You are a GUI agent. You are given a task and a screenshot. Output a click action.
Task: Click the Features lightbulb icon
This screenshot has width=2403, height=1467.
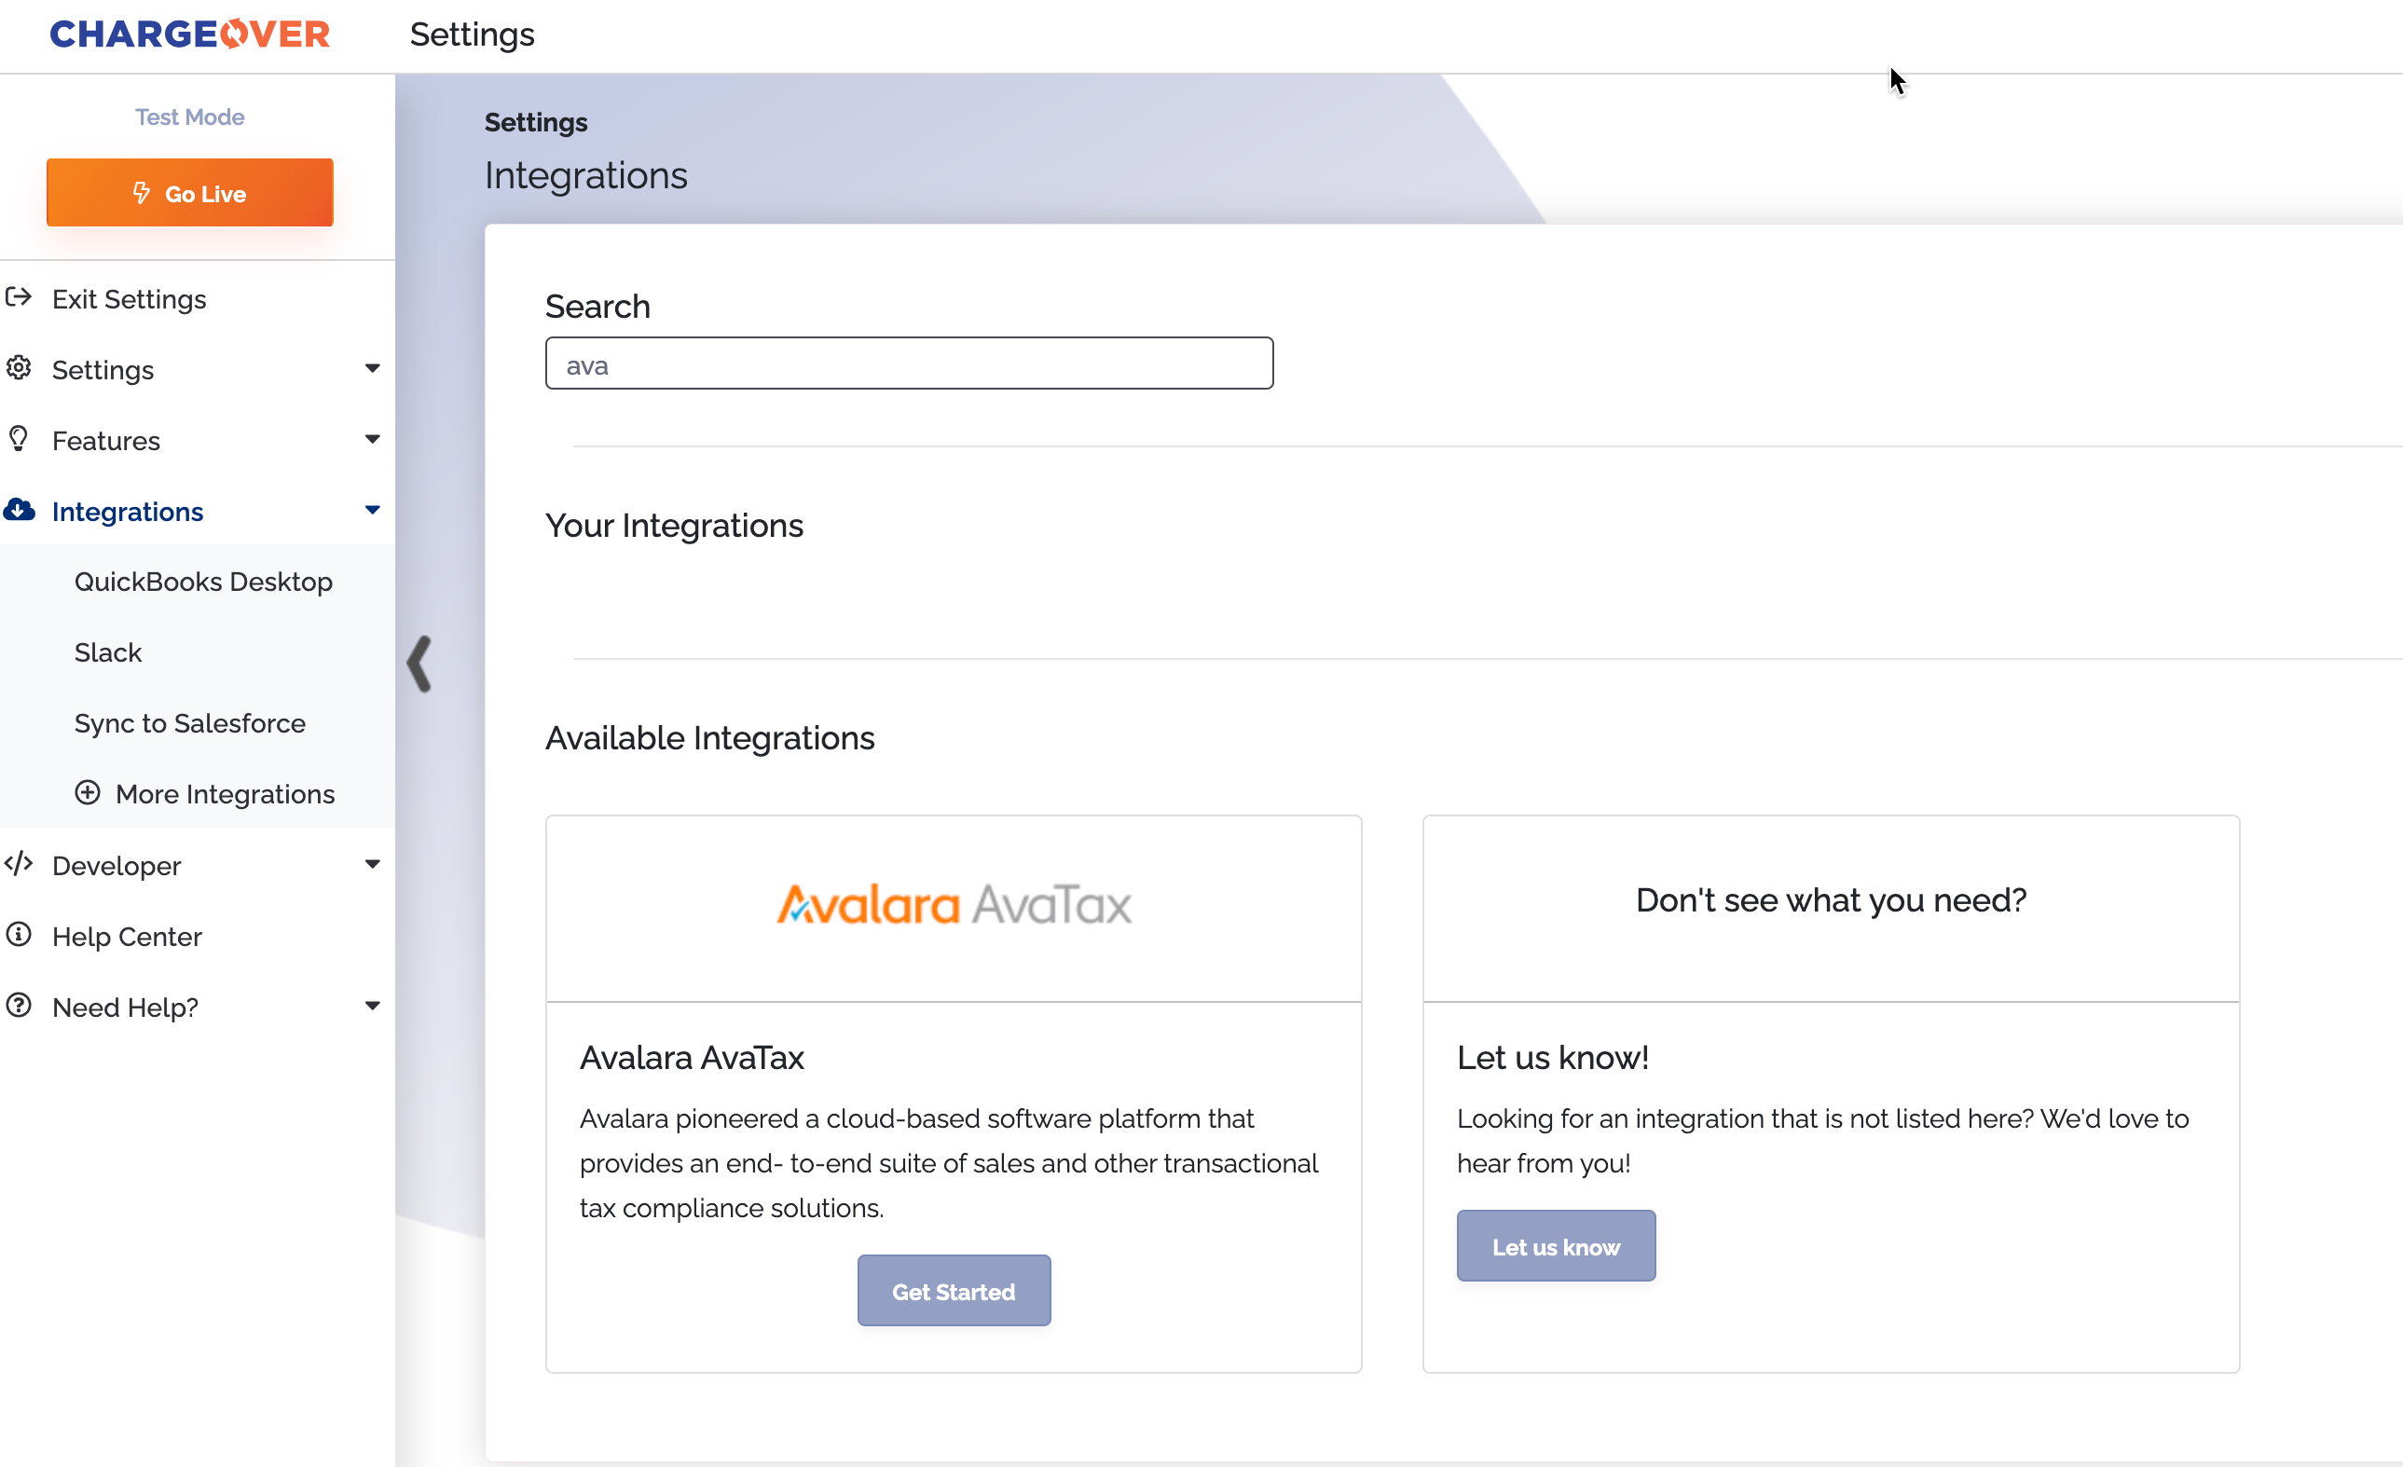(19, 439)
